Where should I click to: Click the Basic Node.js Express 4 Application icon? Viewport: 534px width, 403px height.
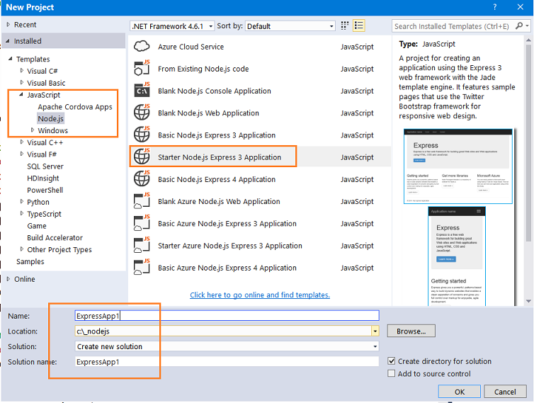tap(142, 179)
